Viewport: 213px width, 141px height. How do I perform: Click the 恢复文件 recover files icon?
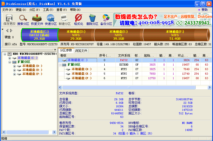37,20
